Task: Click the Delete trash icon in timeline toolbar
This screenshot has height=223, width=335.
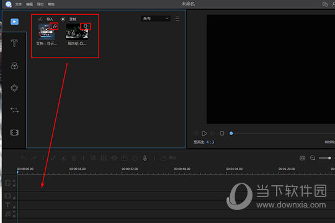Action: [74, 158]
